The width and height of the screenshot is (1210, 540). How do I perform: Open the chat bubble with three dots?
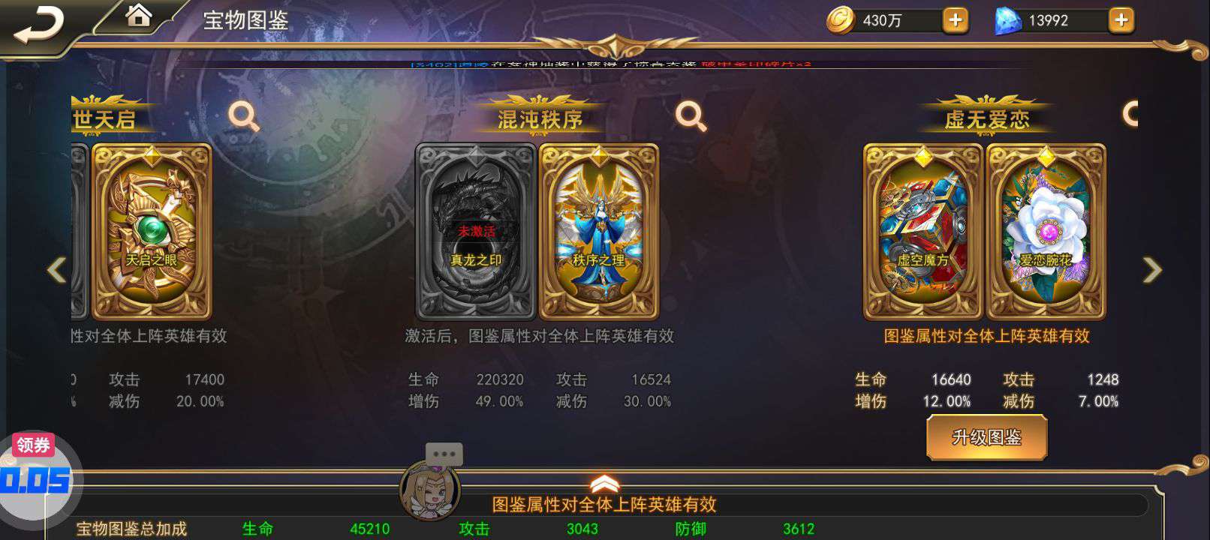click(444, 454)
